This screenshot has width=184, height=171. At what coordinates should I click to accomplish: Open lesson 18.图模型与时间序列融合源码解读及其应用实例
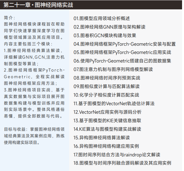122,163
